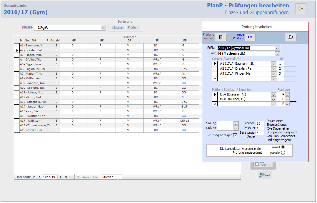Expand the Fach dropdown with M (Mathematik)
317x203 pixels.
click(277, 53)
